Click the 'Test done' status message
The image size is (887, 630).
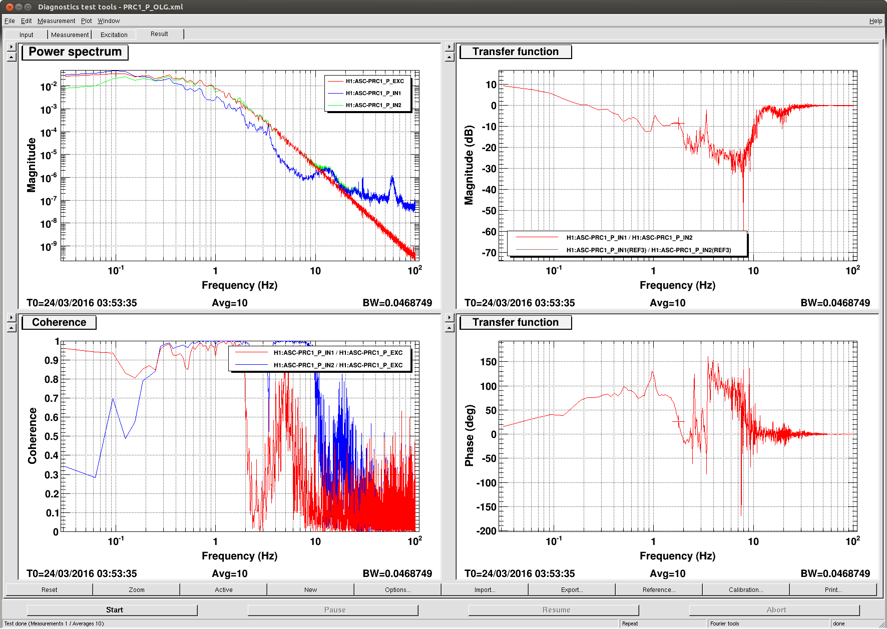[x=54, y=623]
